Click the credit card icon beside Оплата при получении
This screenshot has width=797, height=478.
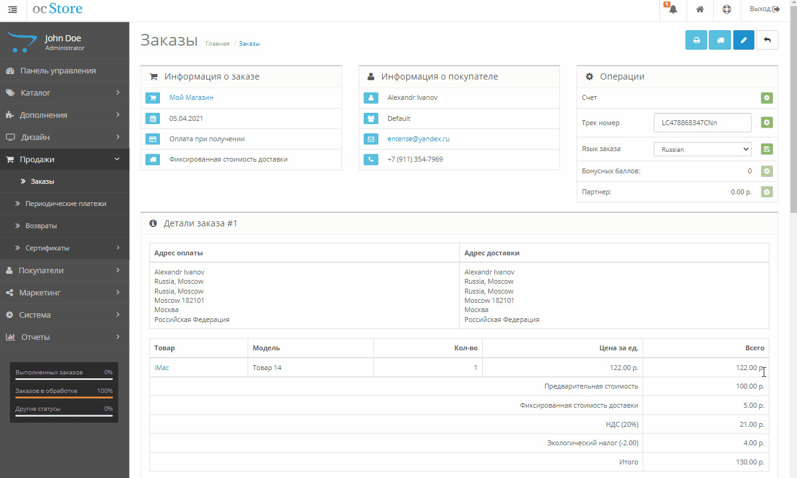point(152,139)
